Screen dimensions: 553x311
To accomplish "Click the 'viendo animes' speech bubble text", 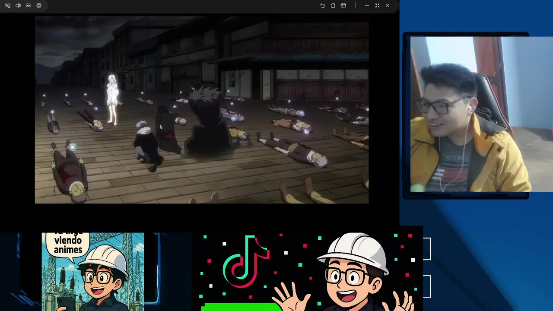I will pos(68,245).
